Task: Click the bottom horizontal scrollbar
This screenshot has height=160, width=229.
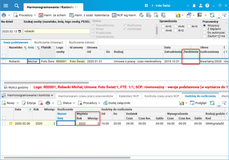Action: point(67,158)
